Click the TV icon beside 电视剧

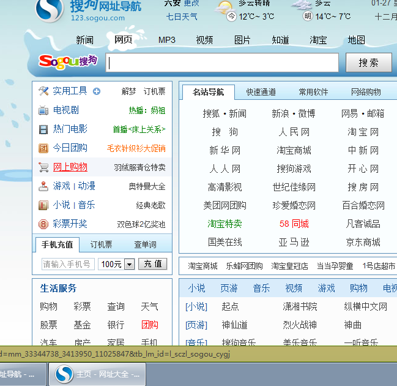[x=43, y=110]
